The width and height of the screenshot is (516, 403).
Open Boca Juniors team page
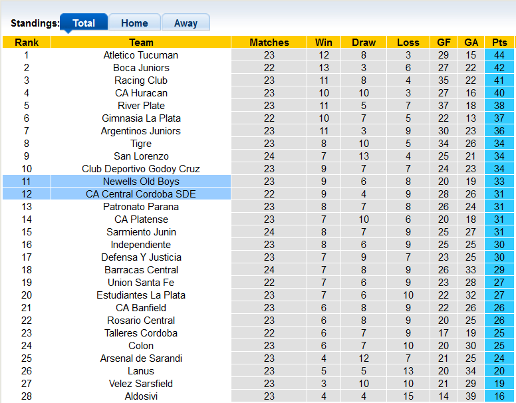[141, 68]
